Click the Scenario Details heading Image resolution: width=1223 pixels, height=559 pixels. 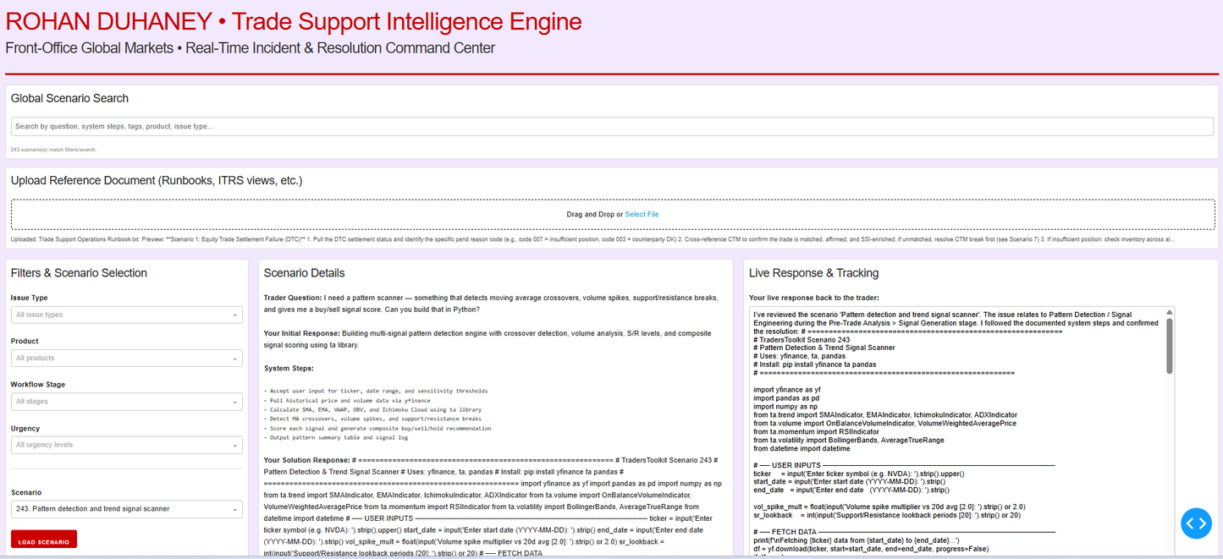(305, 273)
